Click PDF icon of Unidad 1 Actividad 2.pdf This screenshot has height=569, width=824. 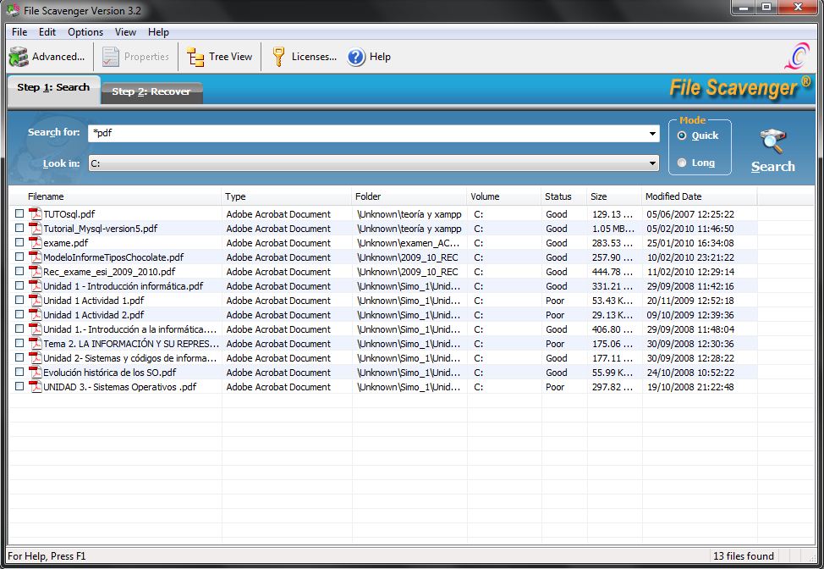36,314
